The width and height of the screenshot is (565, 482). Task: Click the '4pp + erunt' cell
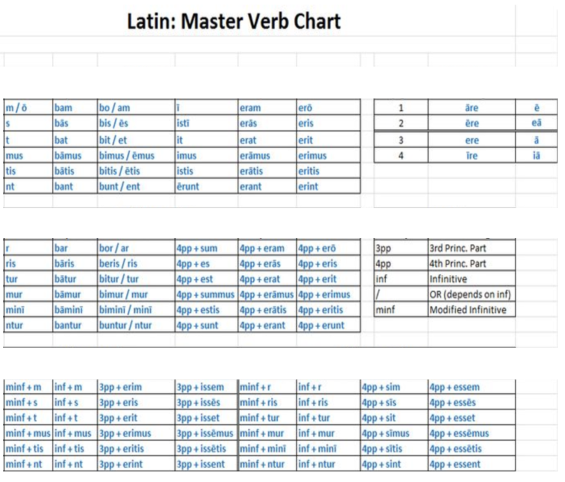click(x=328, y=325)
